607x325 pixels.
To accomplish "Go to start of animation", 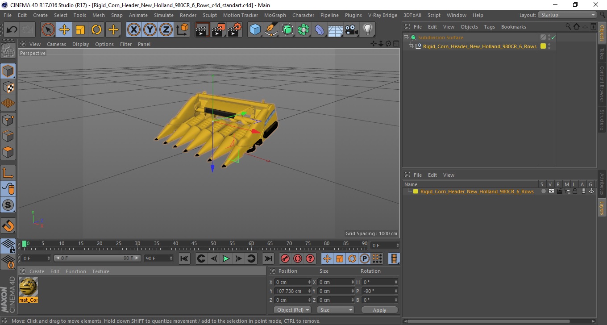I will 184,258.
